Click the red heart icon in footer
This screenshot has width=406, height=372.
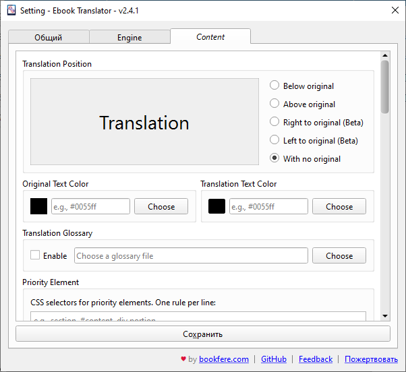pyautogui.click(x=183, y=359)
